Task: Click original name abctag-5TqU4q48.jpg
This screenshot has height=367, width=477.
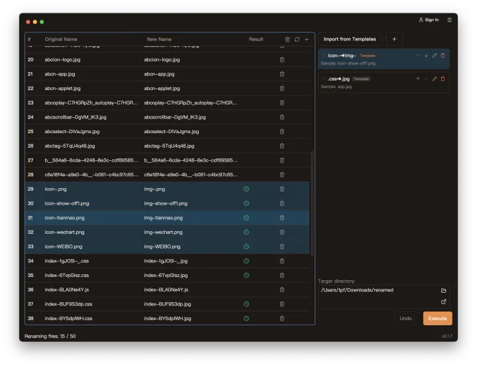Action: [x=70, y=146]
